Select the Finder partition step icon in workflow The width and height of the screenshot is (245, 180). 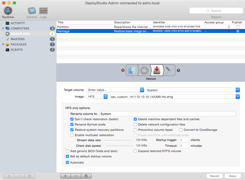point(132,70)
